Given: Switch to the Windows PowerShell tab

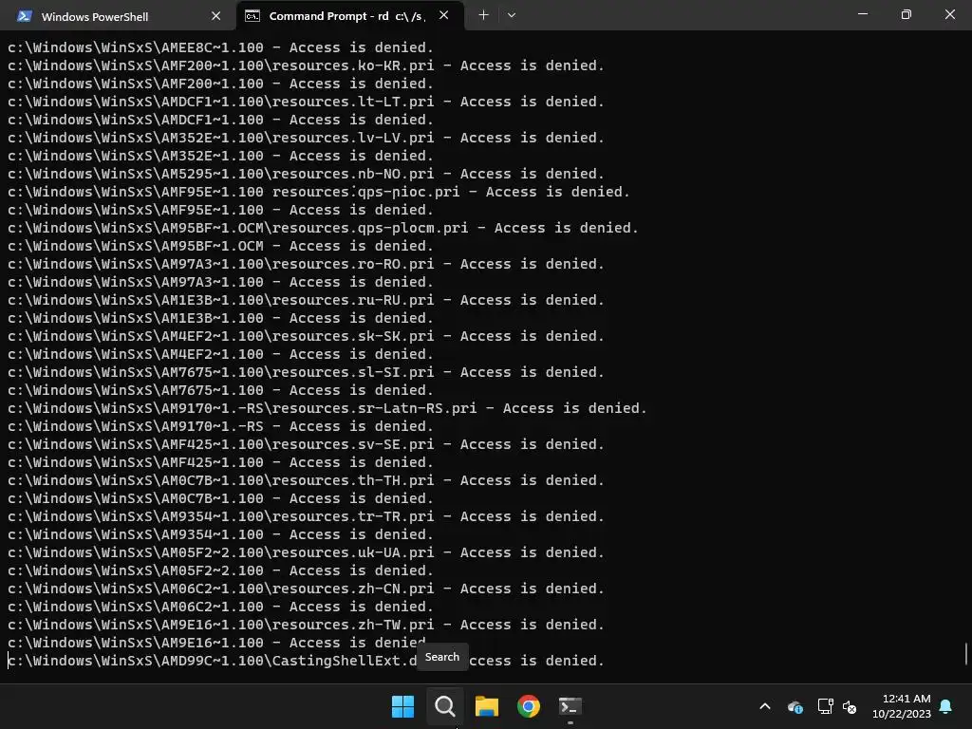Looking at the screenshot, I should [x=118, y=15].
